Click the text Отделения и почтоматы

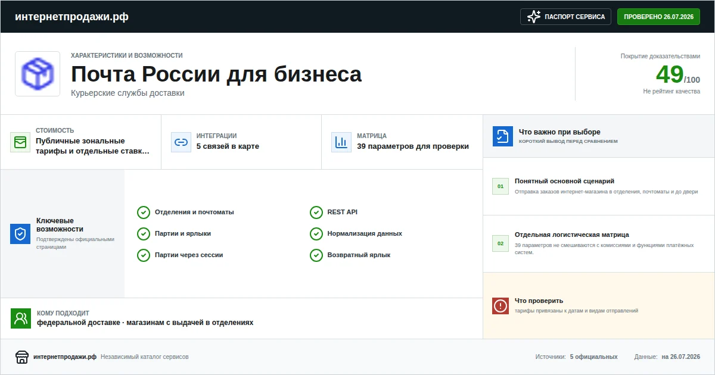pyautogui.click(x=194, y=212)
